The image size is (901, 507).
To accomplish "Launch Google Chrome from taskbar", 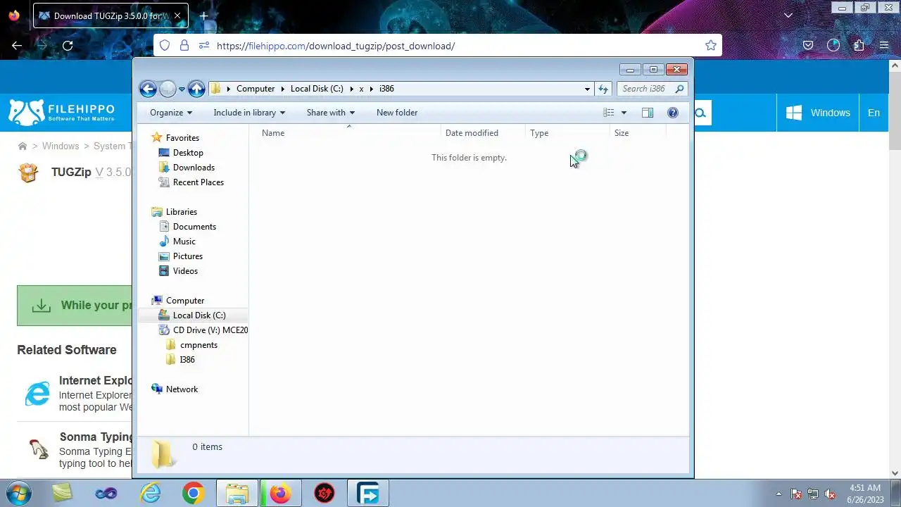I will pos(194,493).
